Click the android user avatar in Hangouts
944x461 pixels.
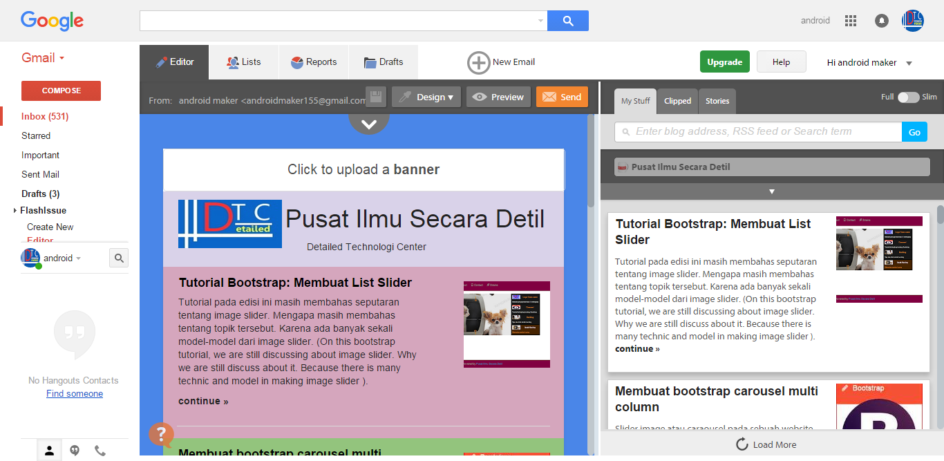(x=30, y=258)
